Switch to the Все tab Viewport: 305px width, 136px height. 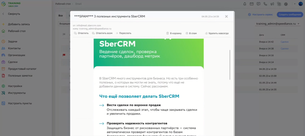pos(60,15)
